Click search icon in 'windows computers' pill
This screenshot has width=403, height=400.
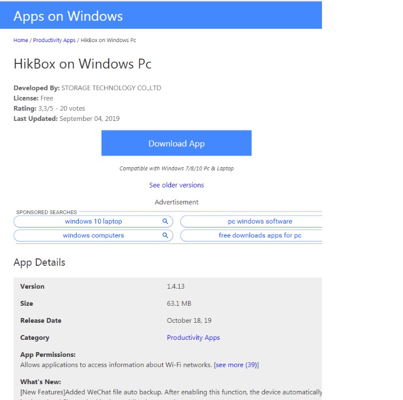coord(165,235)
